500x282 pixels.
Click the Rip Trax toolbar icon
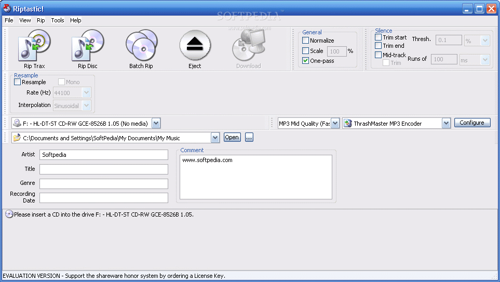(34, 45)
